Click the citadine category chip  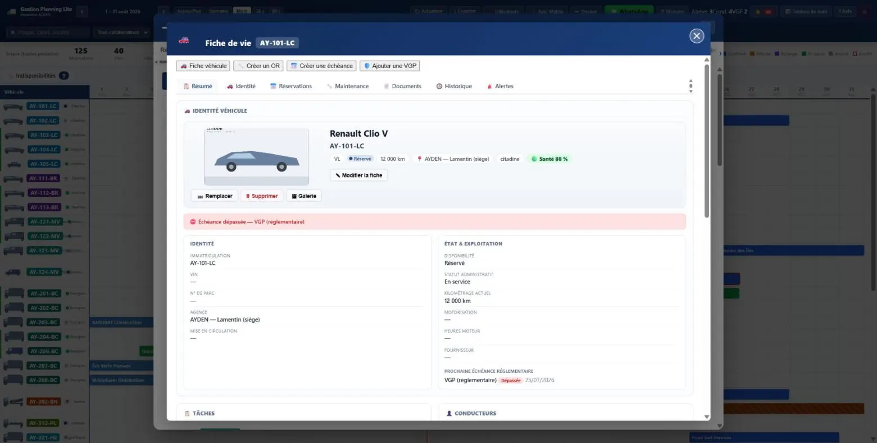510,159
